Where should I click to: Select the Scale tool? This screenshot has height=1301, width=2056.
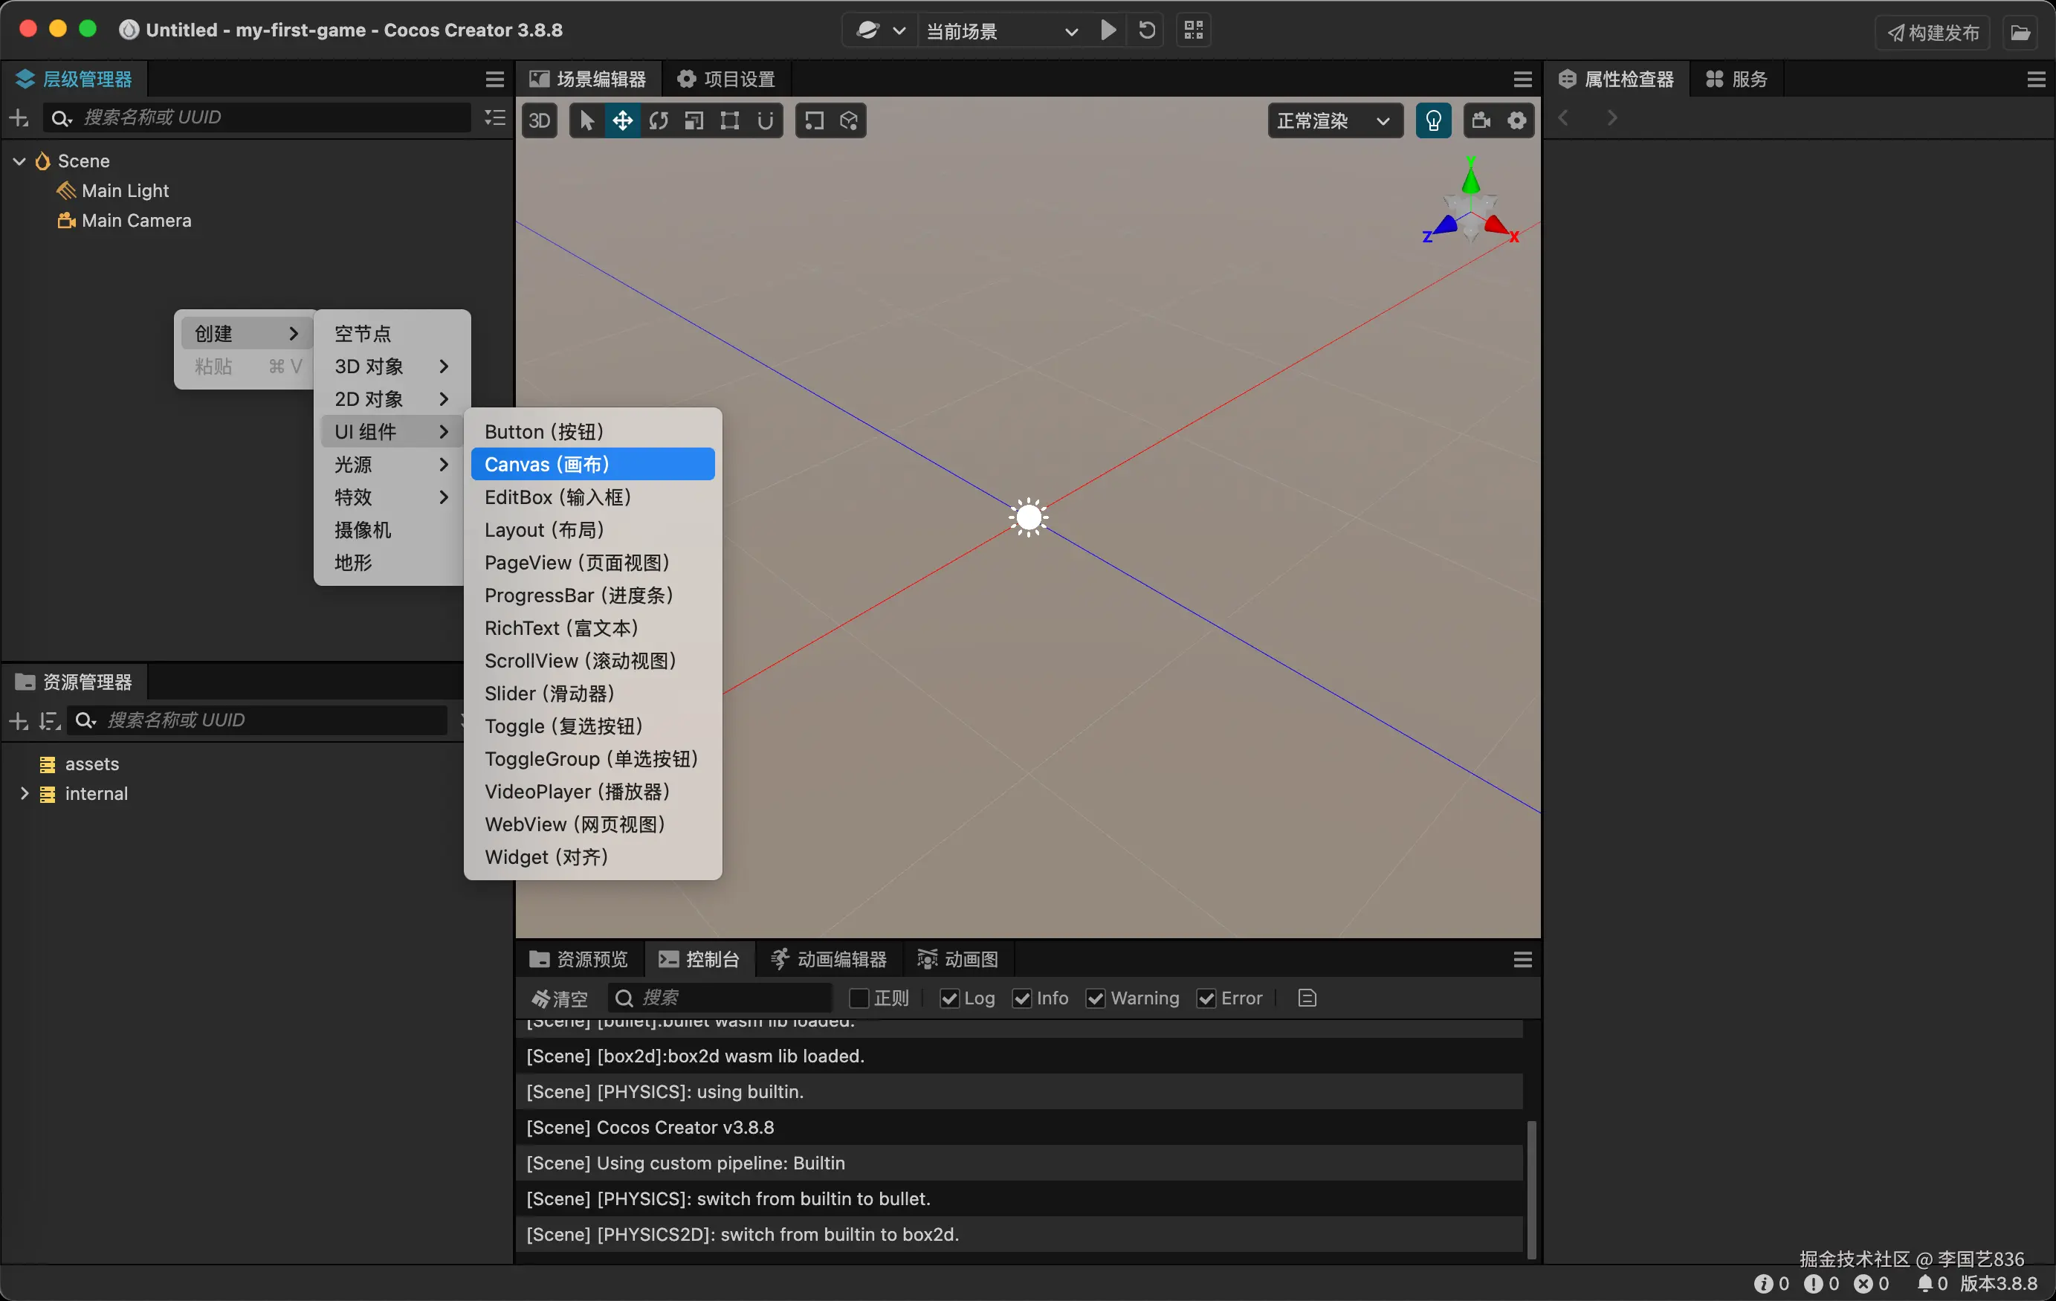pyautogui.click(x=694, y=120)
